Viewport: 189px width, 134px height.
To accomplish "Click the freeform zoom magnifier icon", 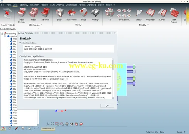I will coord(62,124).
